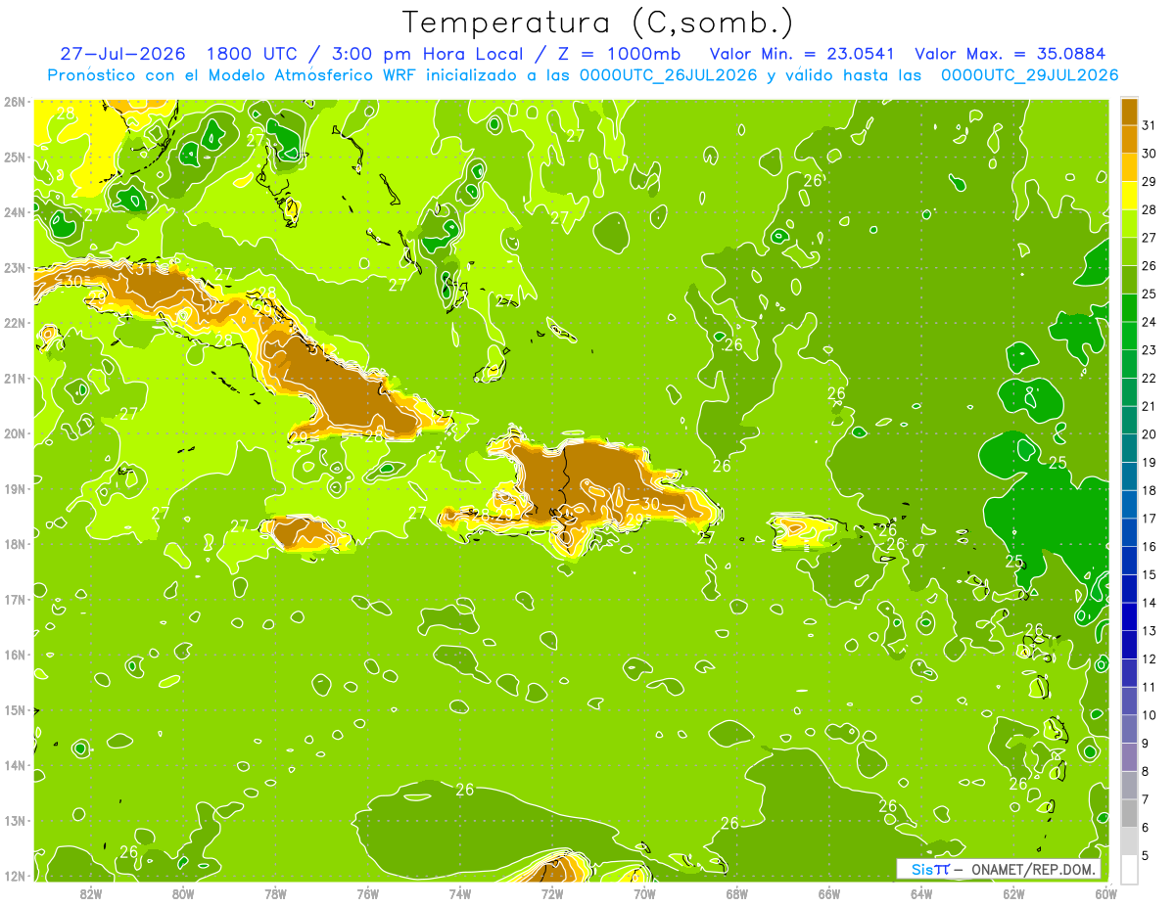Click the 14N latitude axis label

[15, 765]
